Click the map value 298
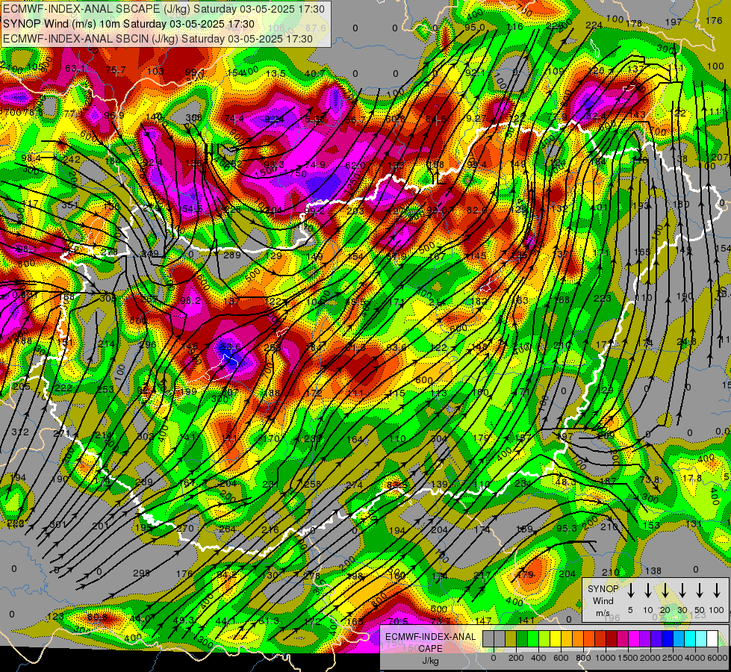This screenshot has width=731, height=672. tap(141, 573)
